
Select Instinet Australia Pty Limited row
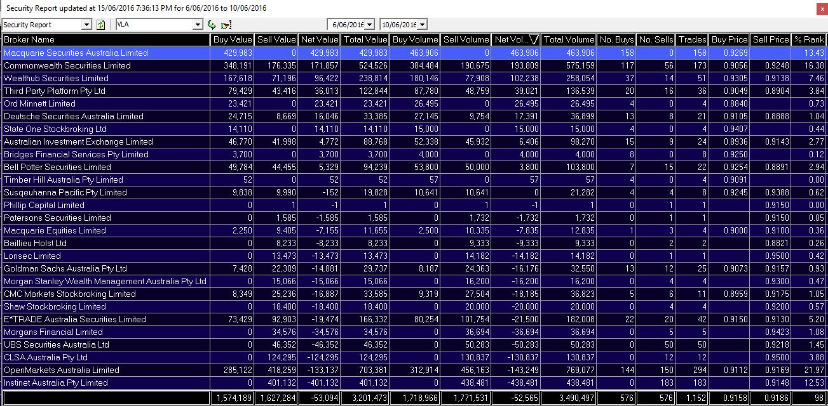414,383
